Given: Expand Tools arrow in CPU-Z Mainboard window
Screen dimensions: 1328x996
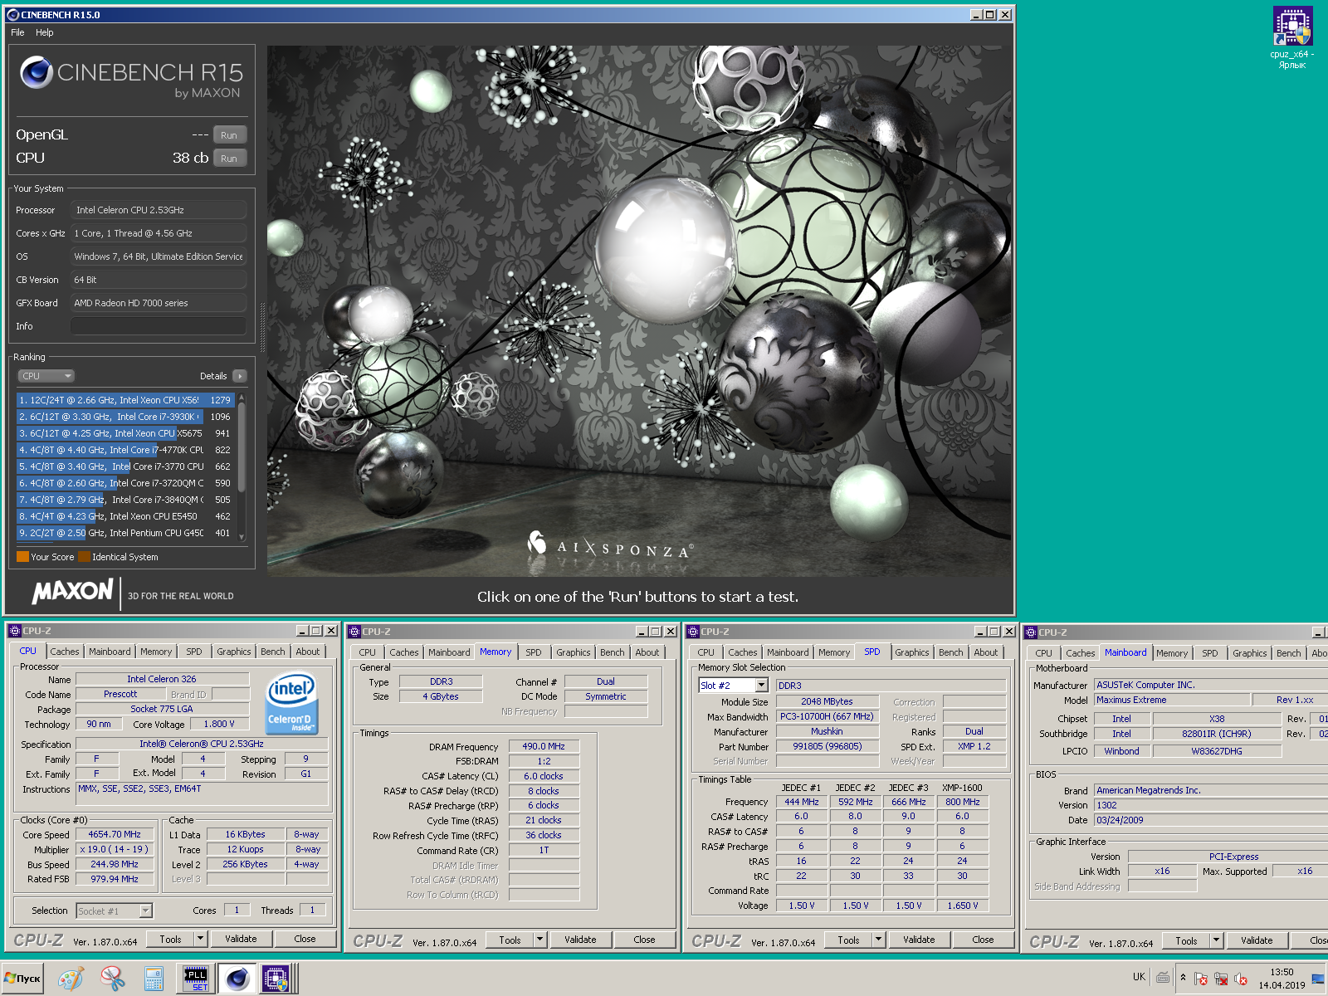Looking at the screenshot, I should point(1216,940).
